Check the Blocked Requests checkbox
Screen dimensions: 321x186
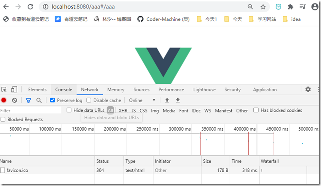click(x=3, y=119)
